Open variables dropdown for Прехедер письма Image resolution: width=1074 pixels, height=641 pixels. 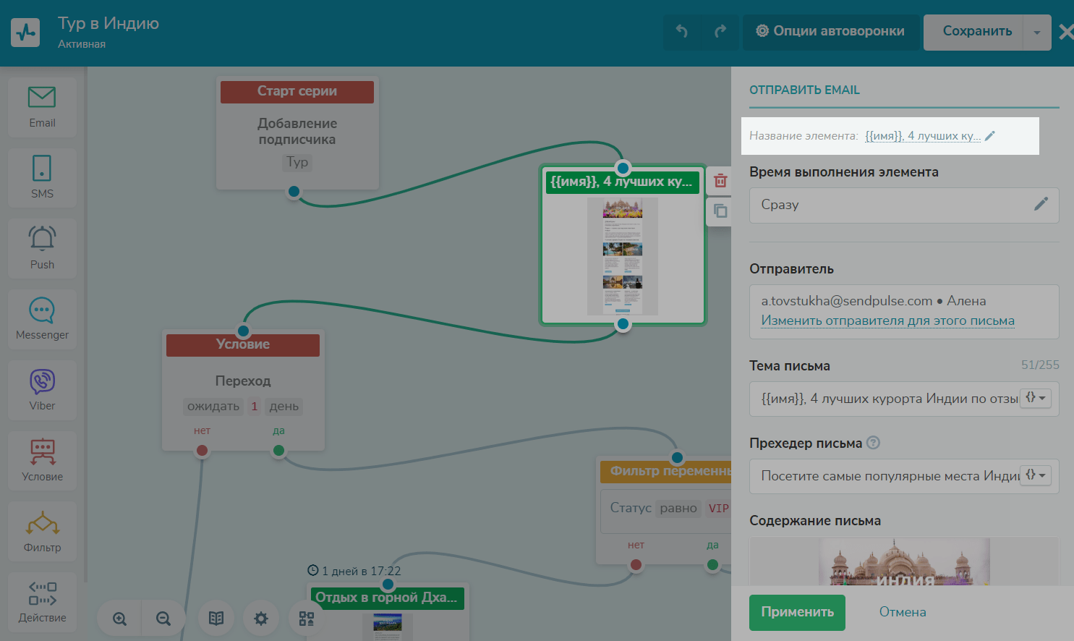[1036, 475]
